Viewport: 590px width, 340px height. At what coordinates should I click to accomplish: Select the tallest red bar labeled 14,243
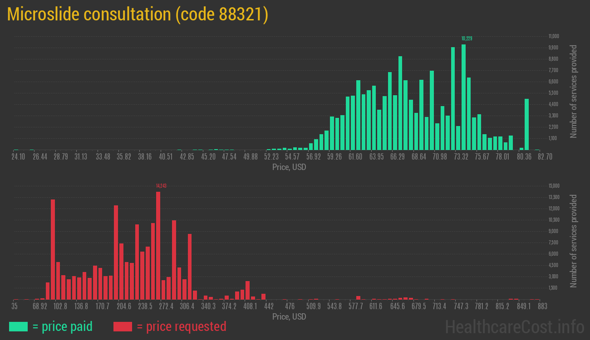[158, 245]
